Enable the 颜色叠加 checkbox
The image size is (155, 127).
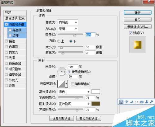point(7,63)
